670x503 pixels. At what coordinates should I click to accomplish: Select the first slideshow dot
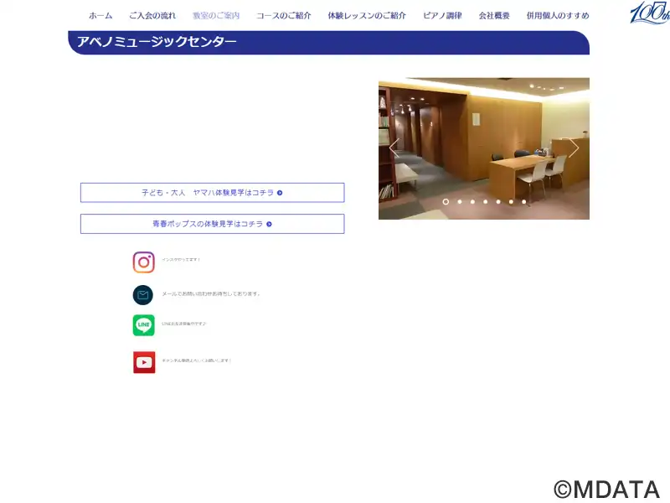click(446, 201)
